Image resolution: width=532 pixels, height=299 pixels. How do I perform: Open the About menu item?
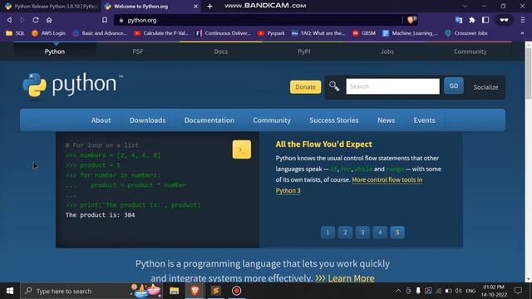(101, 120)
